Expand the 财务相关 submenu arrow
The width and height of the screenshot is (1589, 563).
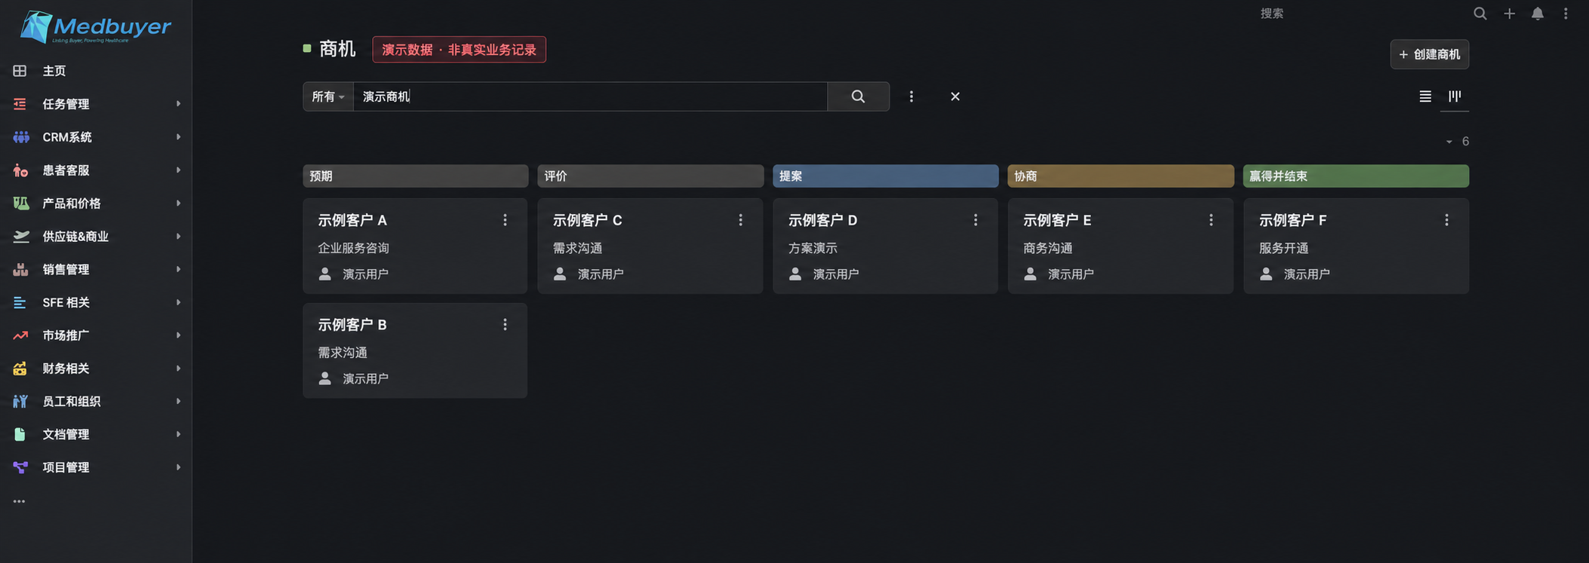click(x=178, y=369)
